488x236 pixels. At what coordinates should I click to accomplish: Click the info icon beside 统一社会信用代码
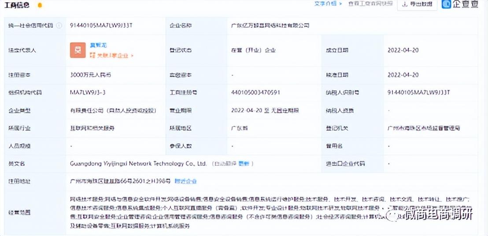[x=59, y=26]
